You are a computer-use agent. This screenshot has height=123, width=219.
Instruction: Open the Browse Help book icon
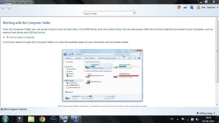tap(192, 7)
